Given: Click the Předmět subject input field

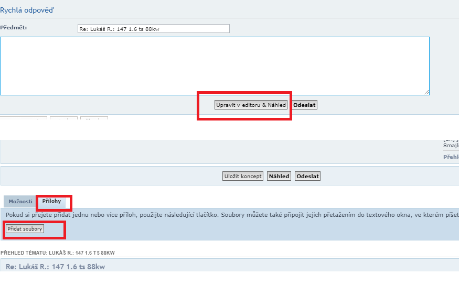Looking at the screenshot, I should click(x=153, y=29).
